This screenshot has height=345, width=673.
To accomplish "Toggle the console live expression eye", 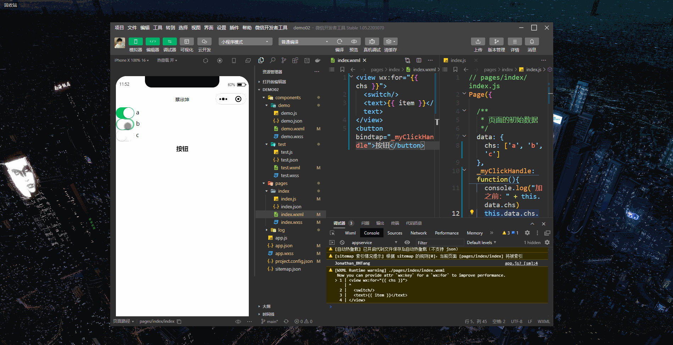I will (x=407, y=243).
